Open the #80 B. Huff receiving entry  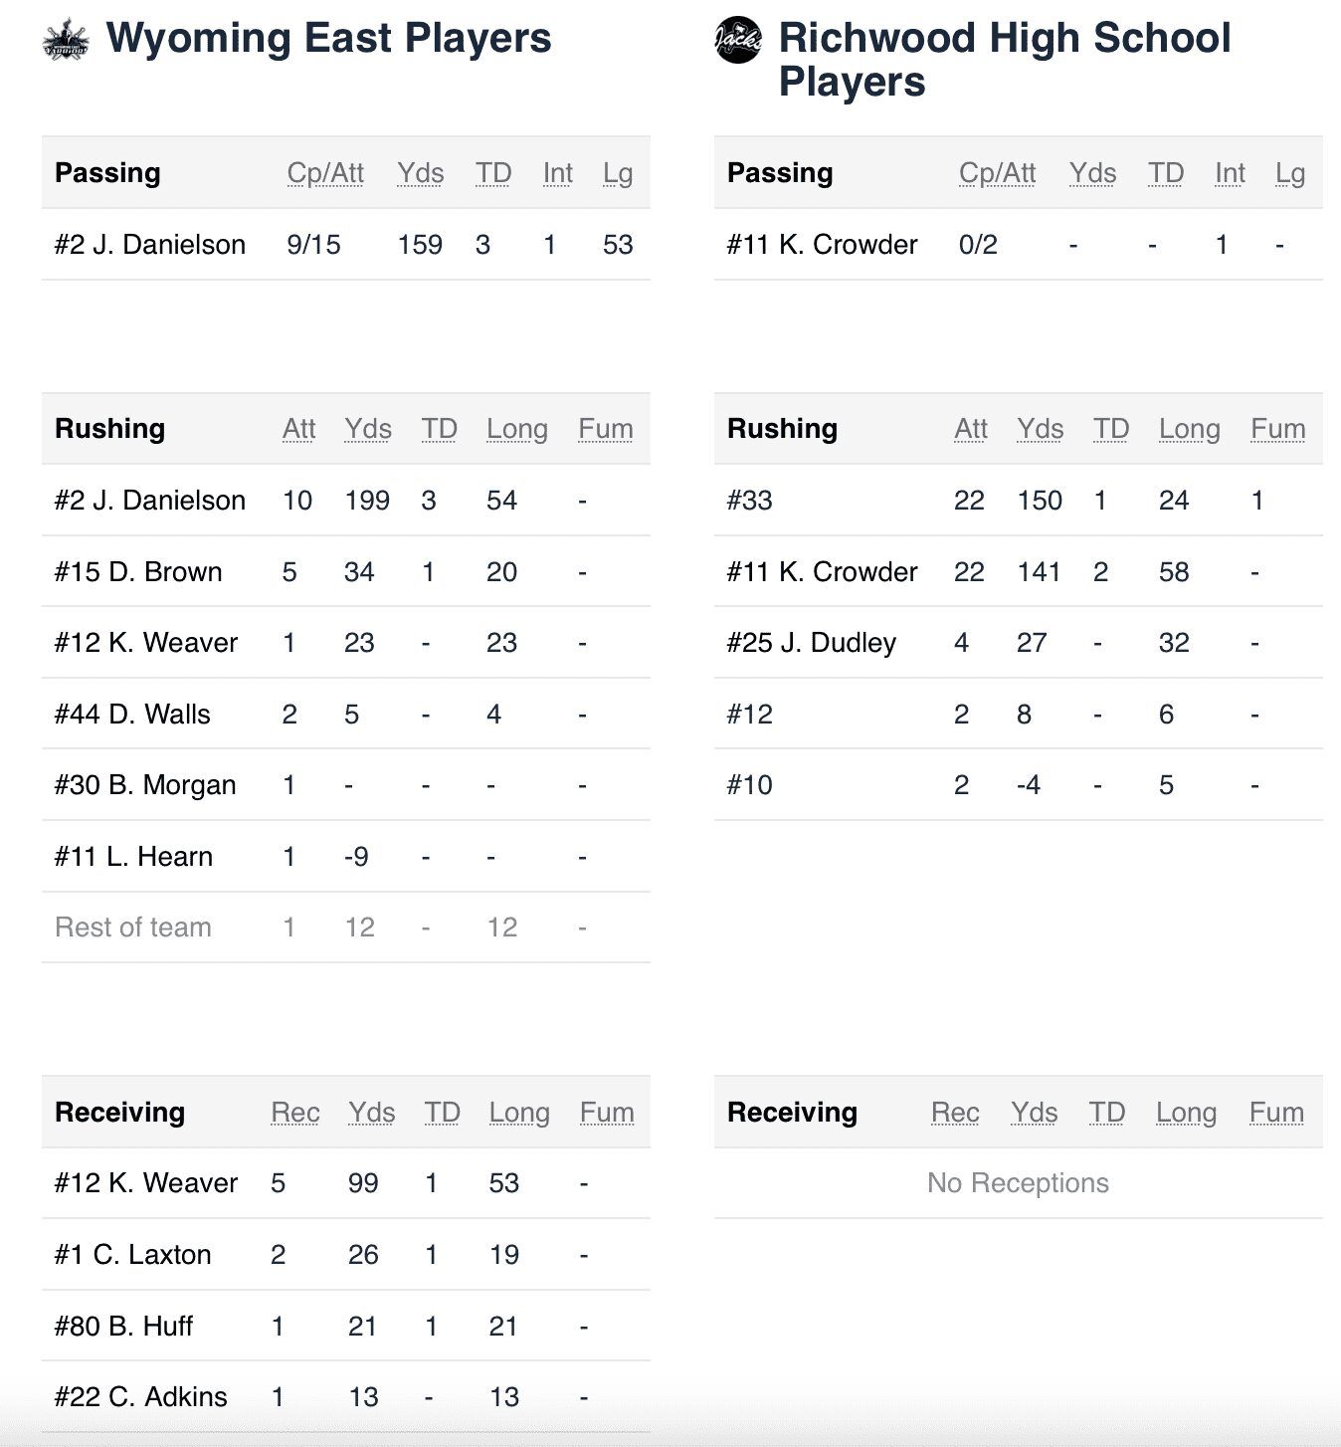123,1327
